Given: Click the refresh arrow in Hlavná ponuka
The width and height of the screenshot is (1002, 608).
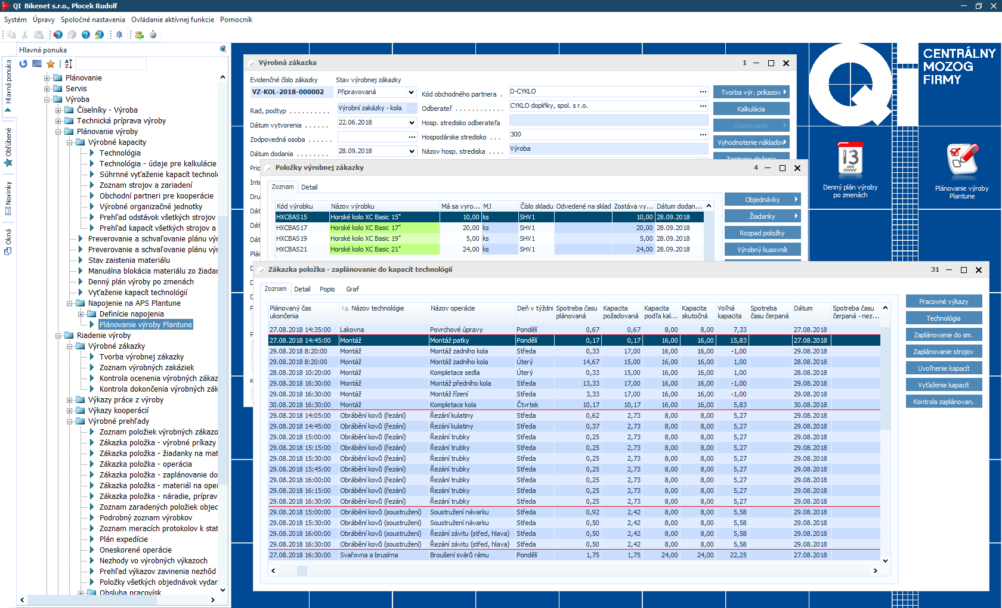Looking at the screenshot, I should tap(23, 64).
